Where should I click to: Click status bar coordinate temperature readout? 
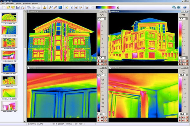(35, 124)
